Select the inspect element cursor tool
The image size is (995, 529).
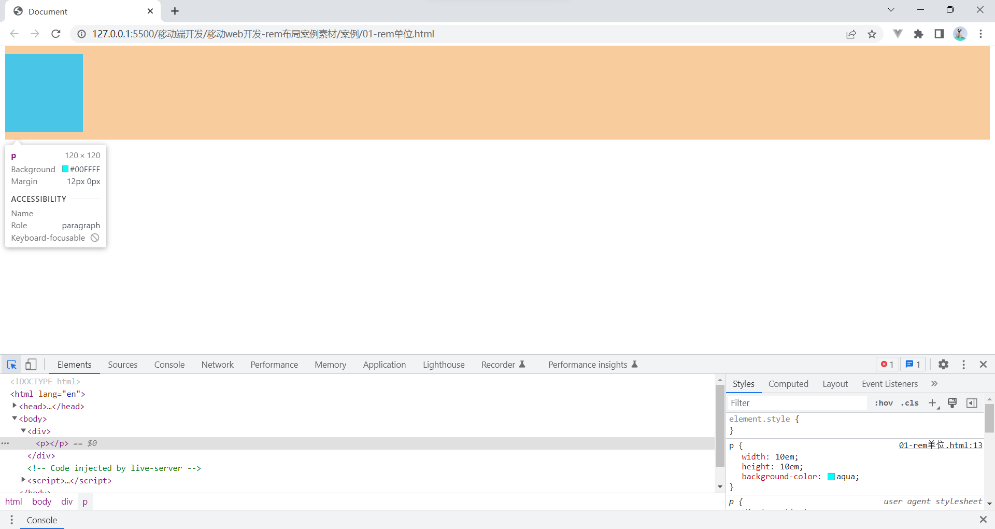[x=11, y=365]
